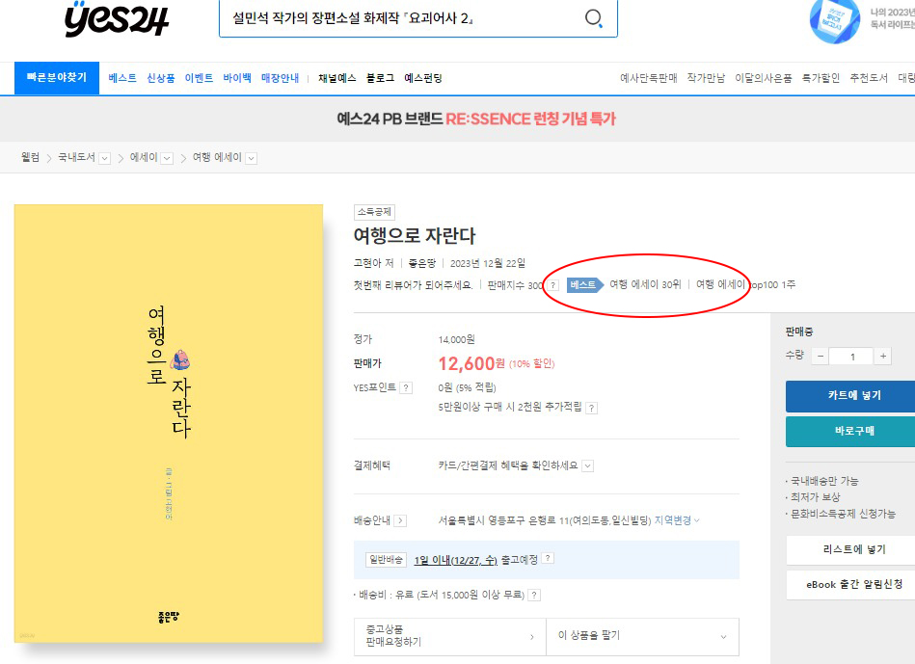Click 일반배송 label

[x=386, y=560]
